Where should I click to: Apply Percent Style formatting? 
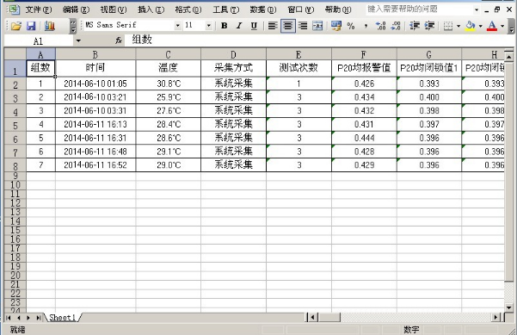point(351,26)
